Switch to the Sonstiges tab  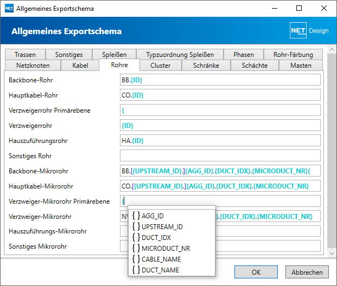click(x=69, y=55)
